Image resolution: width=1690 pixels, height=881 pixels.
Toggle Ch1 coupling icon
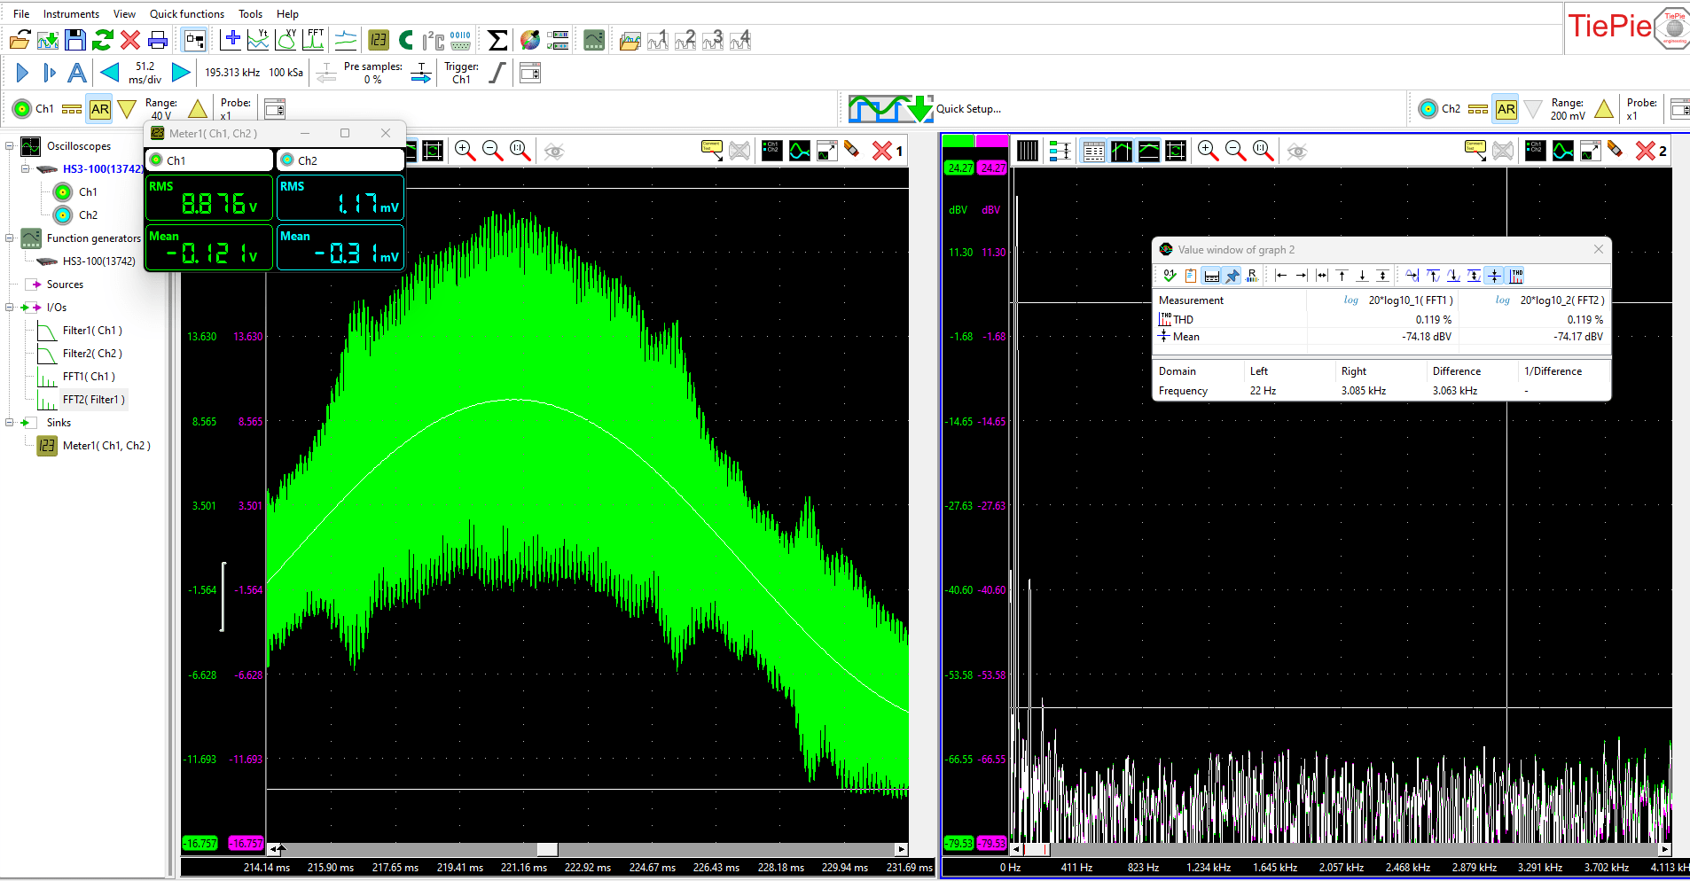pos(72,109)
